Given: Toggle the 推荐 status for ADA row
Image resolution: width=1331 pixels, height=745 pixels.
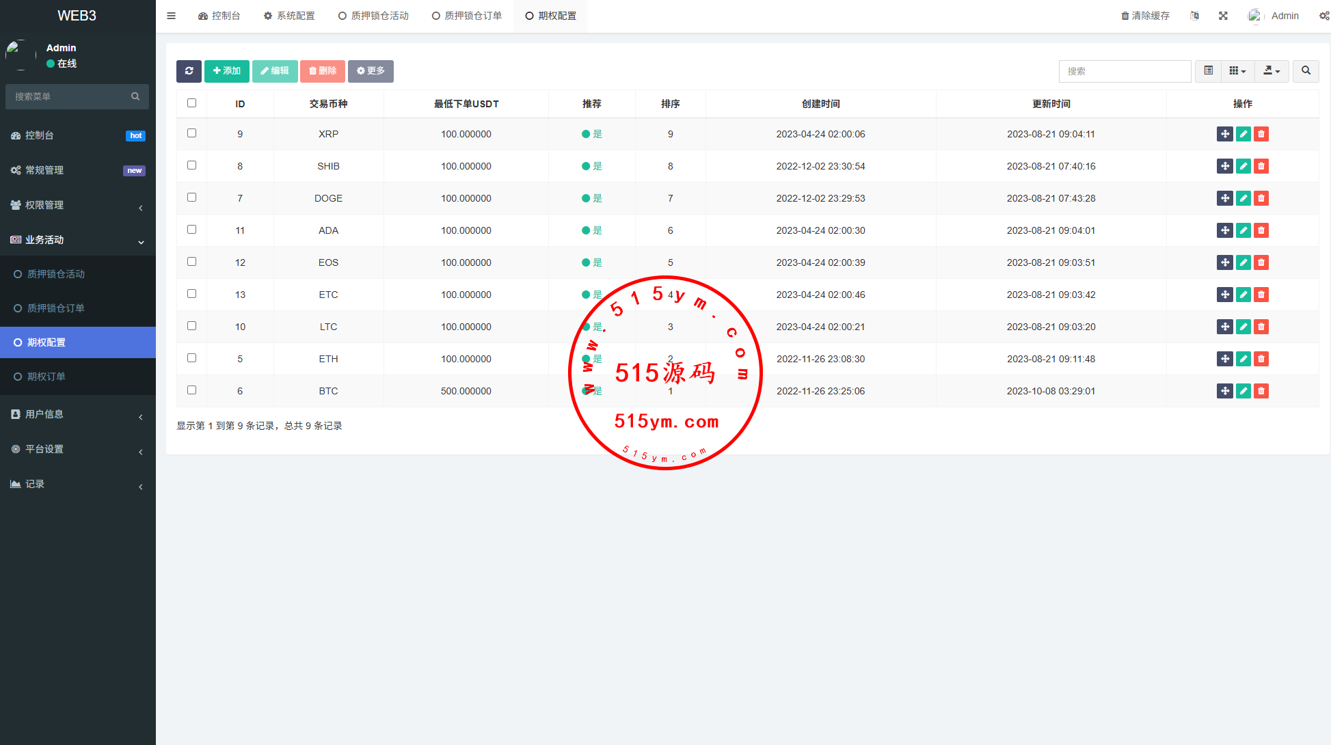Looking at the screenshot, I should tap(591, 230).
